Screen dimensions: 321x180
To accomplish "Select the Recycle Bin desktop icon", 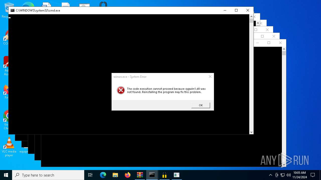I will (x=6, y=10).
